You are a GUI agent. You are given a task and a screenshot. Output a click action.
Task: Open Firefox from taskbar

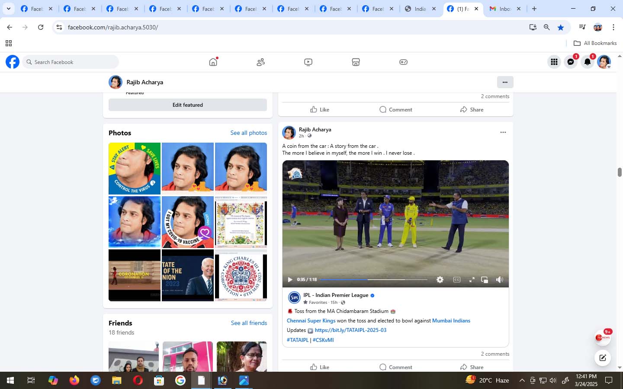coord(74,380)
